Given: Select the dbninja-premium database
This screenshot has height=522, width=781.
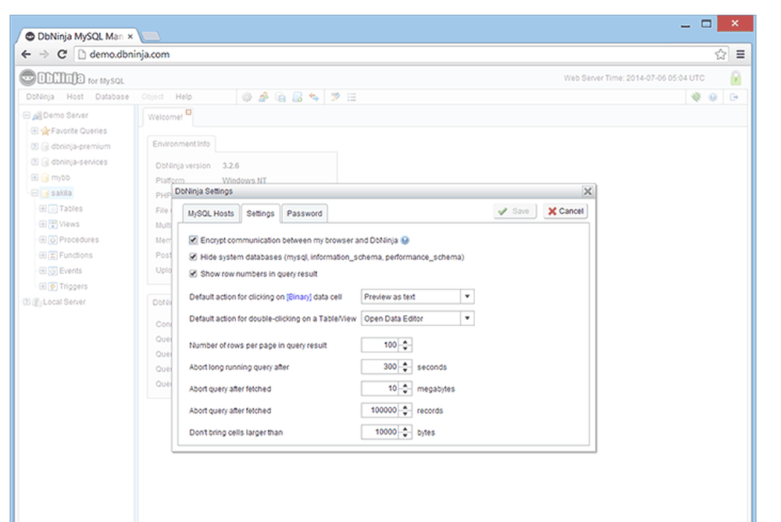Looking at the screenshot, I should tap(80, 146).
